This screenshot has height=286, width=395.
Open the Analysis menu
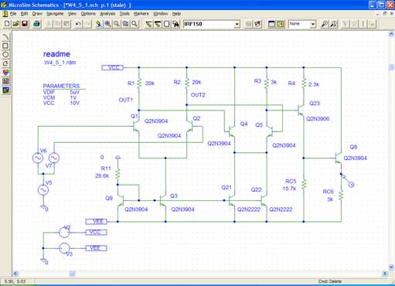(x=107, y=14)
